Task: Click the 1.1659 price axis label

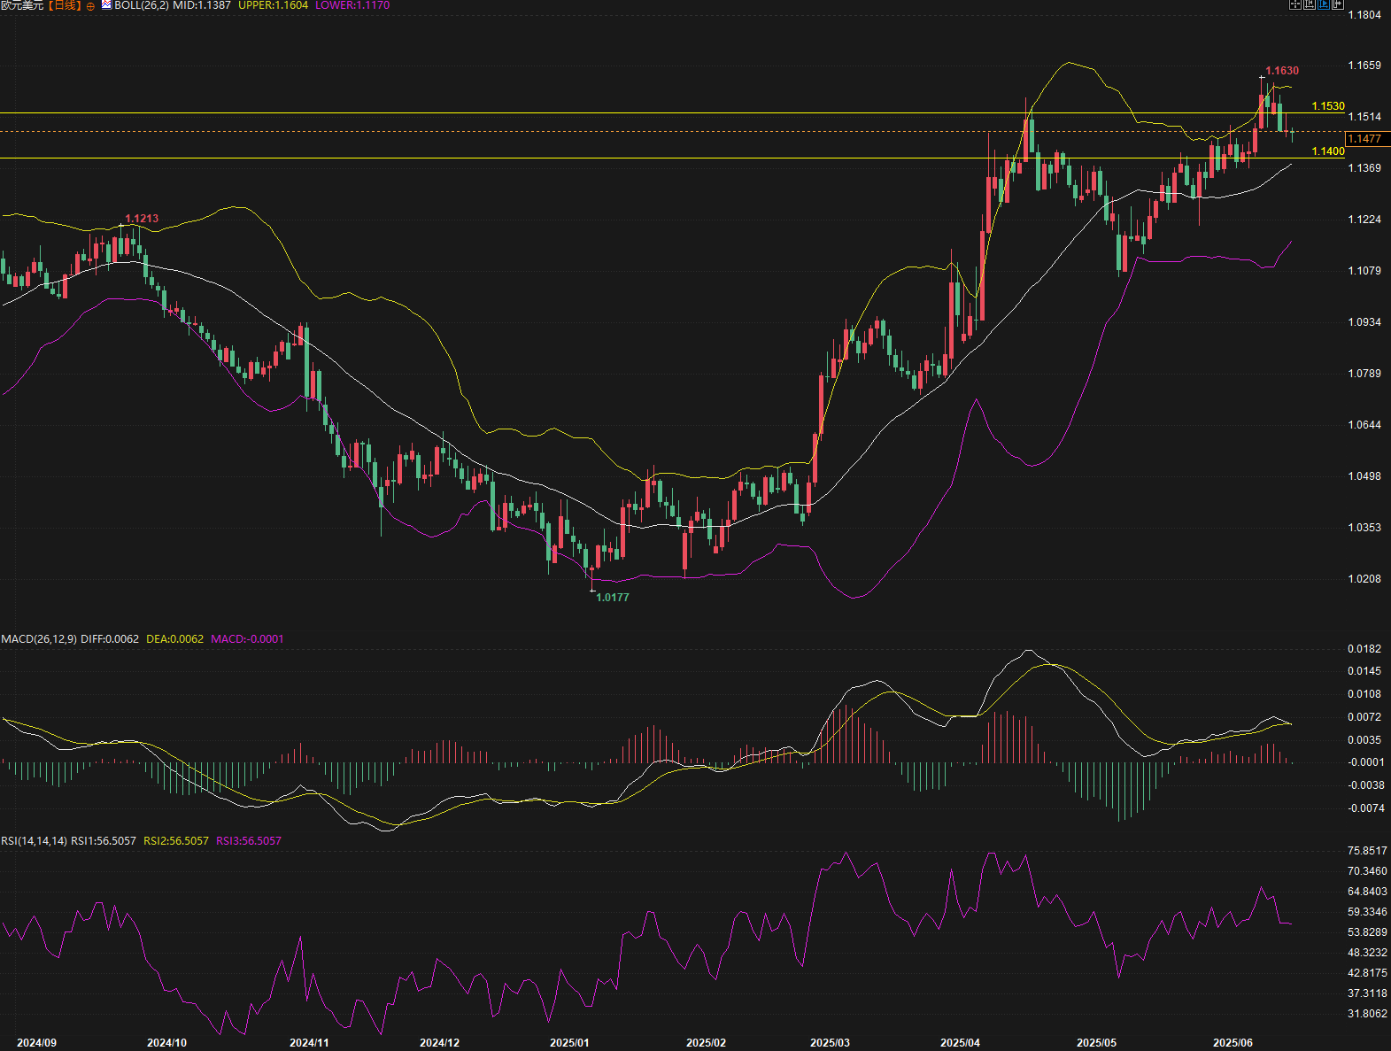Action: (1364, 66)
